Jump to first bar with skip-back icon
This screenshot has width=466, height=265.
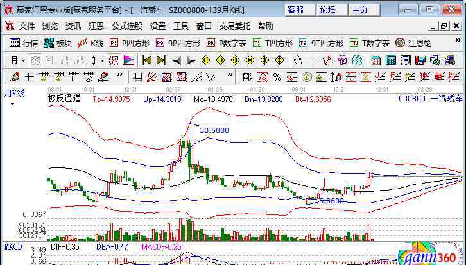tap(146, 60)
